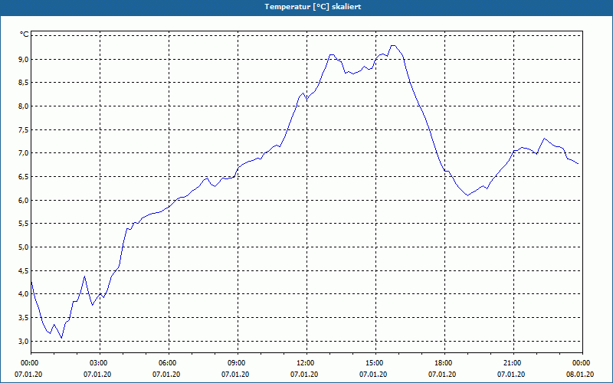This screenshot has height=383, width=613.
Task: Click the °C unit label on the y-axis
Action: pyautogui.click(x=25, y=34)
